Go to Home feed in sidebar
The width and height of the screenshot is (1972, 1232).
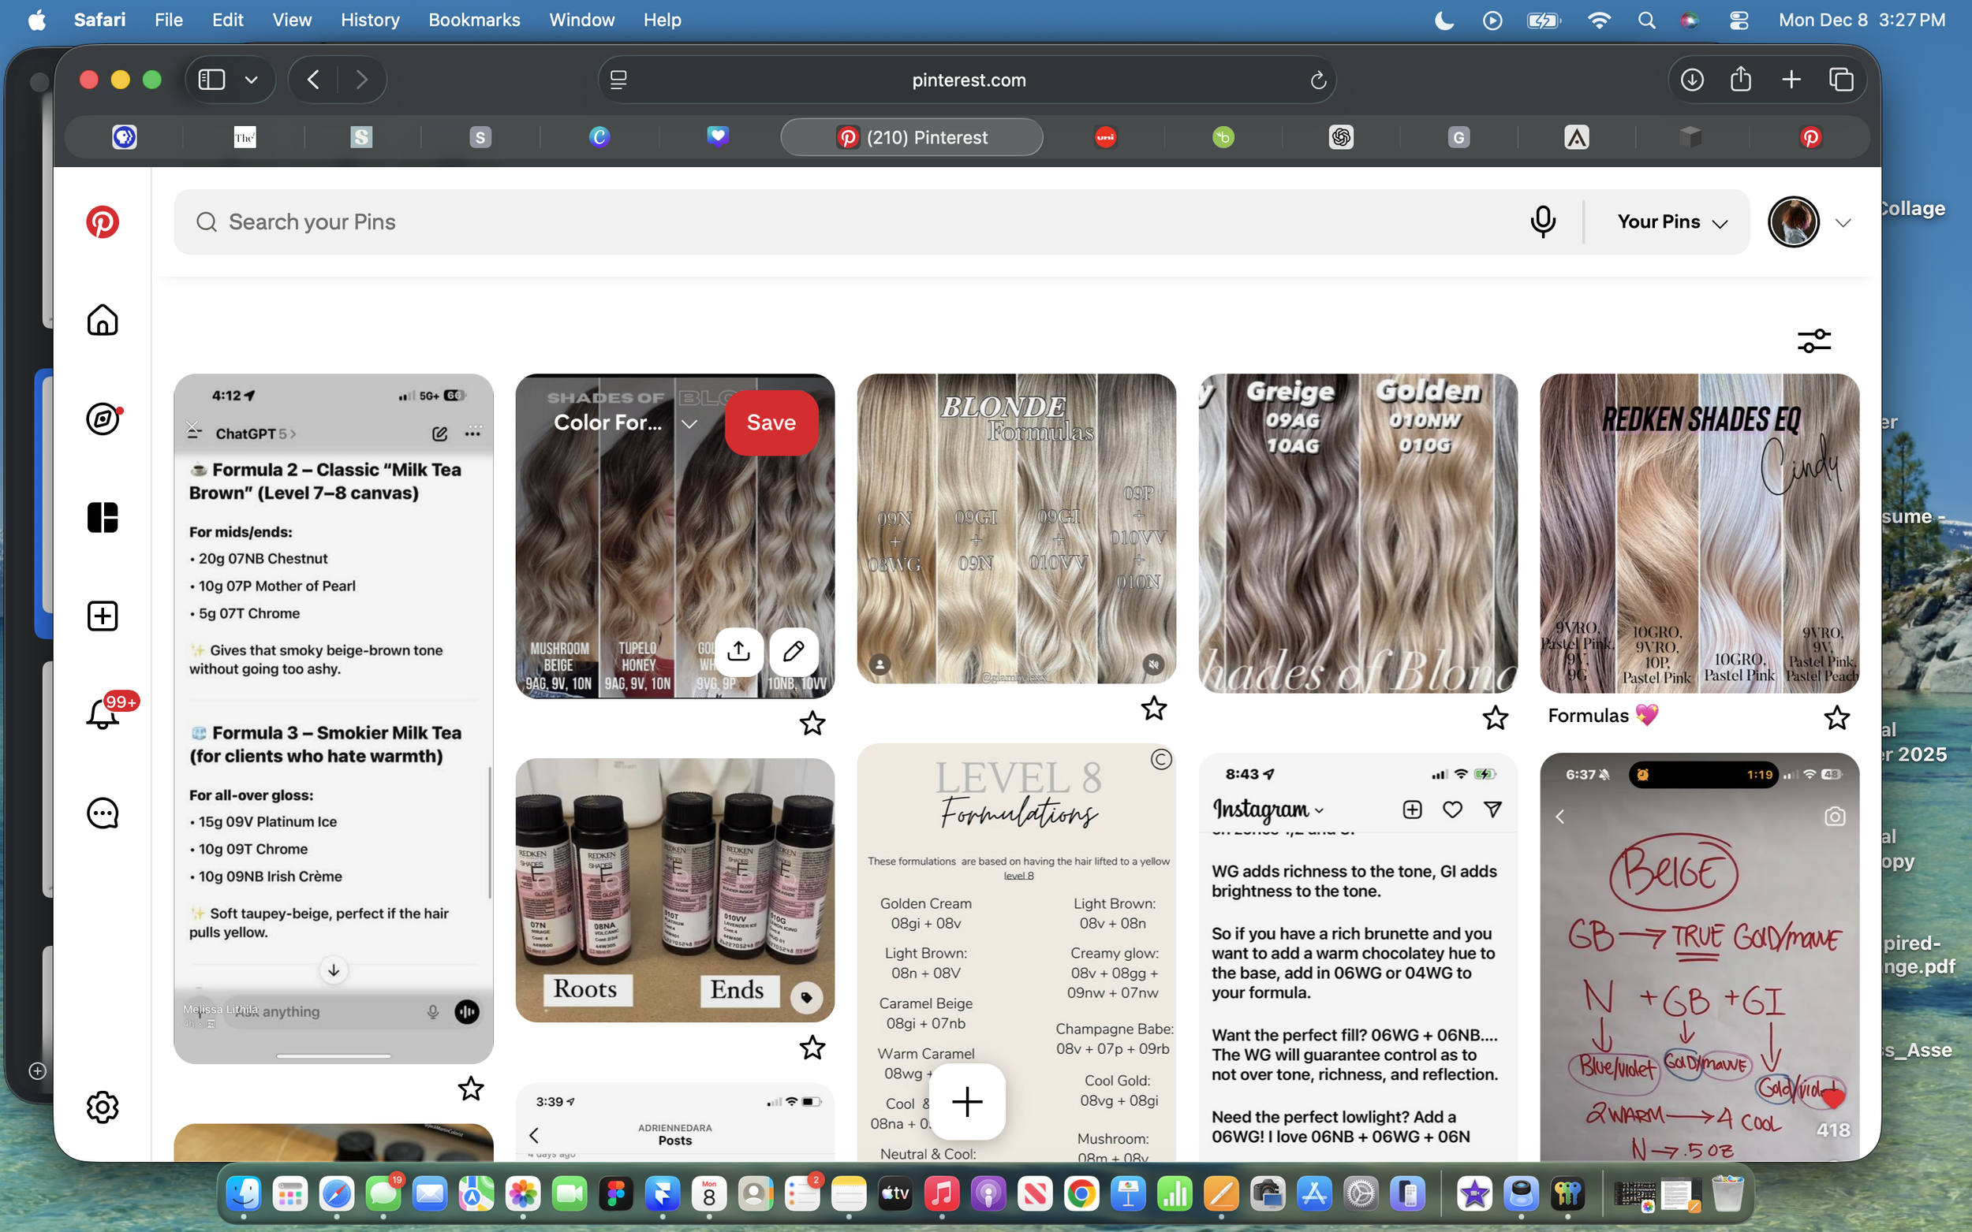coord(102,319)
